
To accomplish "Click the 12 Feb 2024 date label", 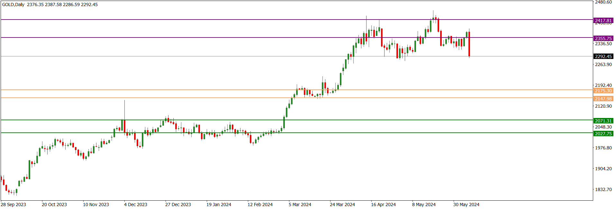I will point(260,205).
